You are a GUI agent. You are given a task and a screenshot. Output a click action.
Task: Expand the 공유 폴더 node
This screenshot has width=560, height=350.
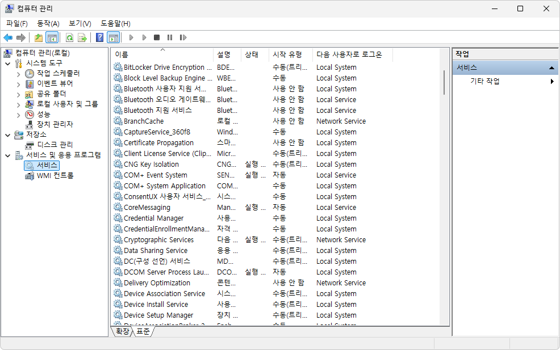coord(19,95)
